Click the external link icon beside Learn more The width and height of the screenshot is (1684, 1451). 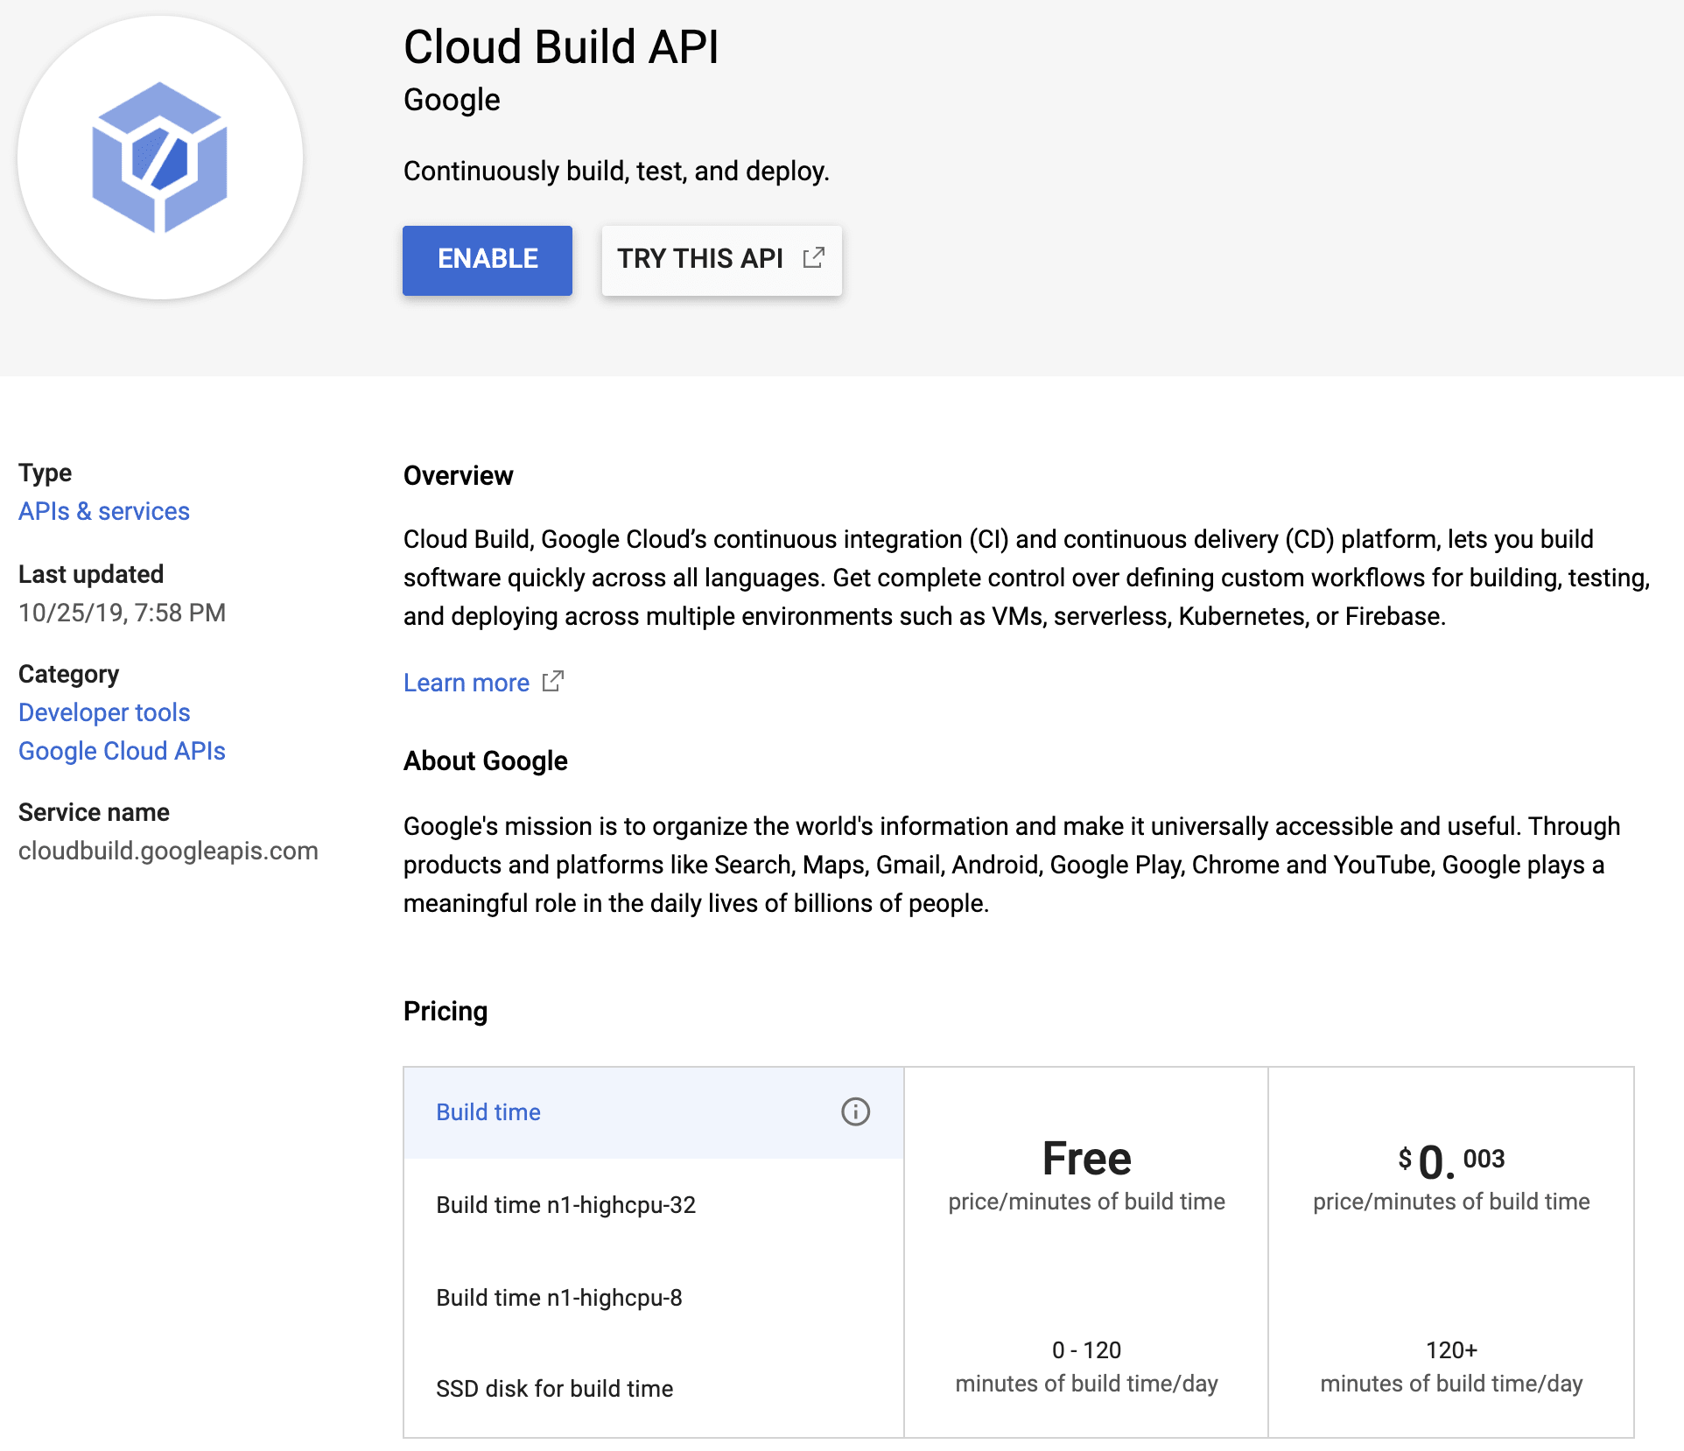[553, 682]
